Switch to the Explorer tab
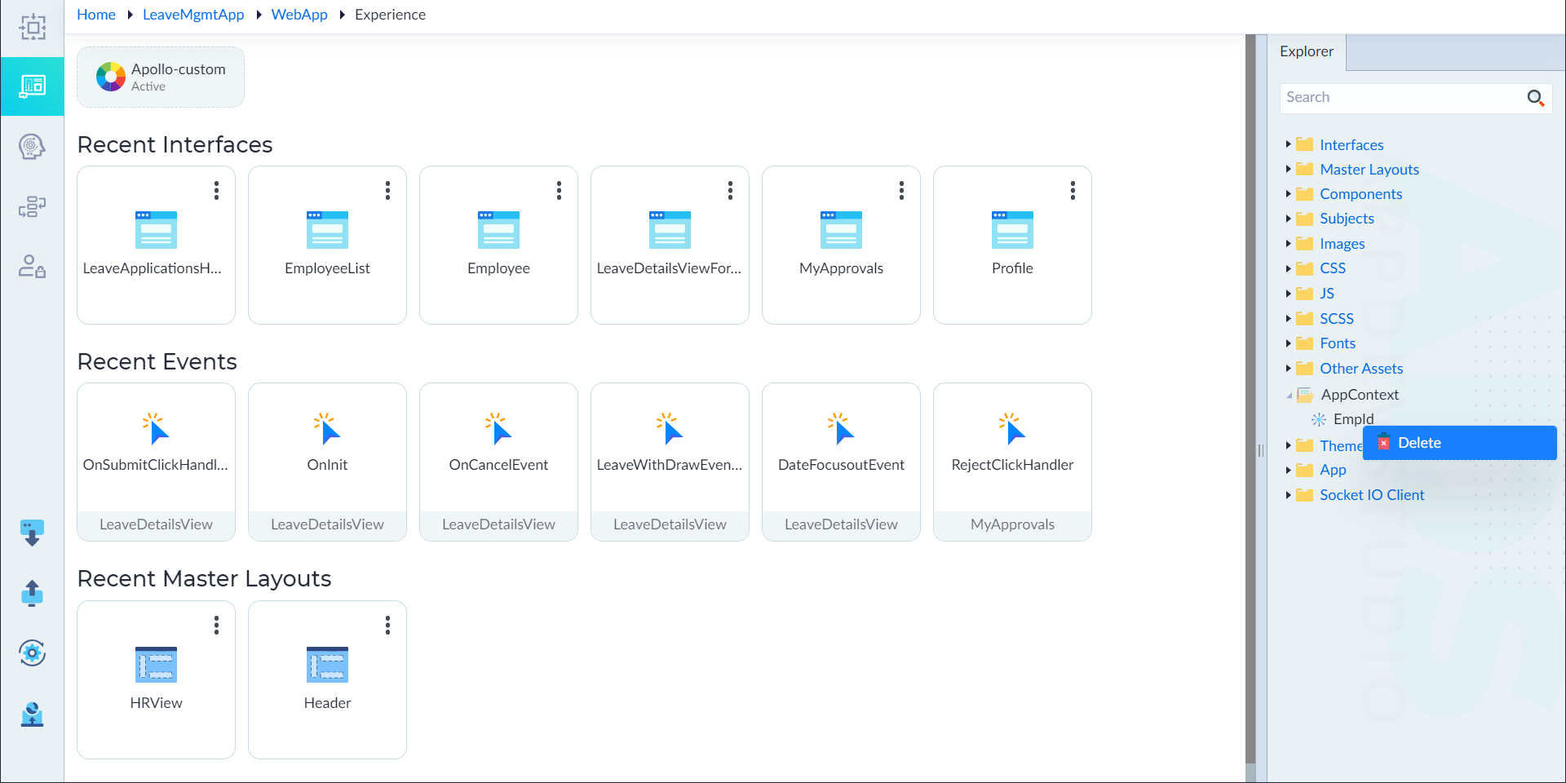The height and width of the screenshot is (783, 1566). [1307, 51]
